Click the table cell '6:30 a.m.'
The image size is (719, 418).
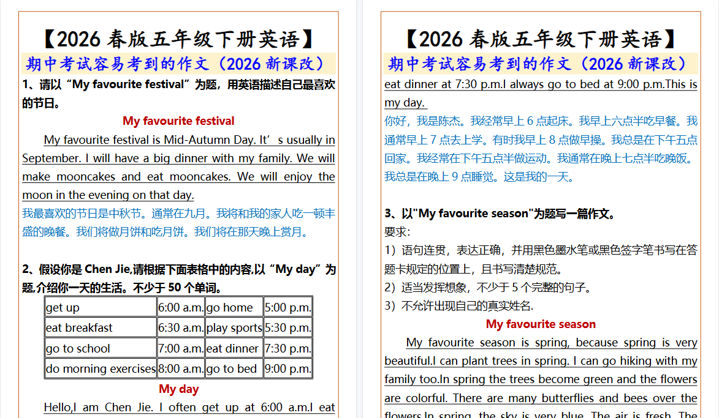coord(181,328)
